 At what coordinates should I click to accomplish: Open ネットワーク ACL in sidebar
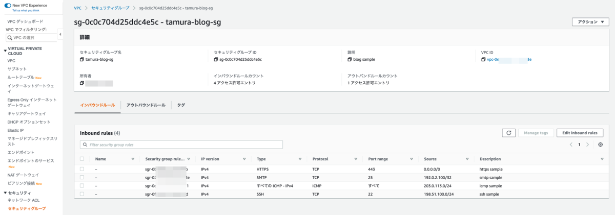[23, 200]
